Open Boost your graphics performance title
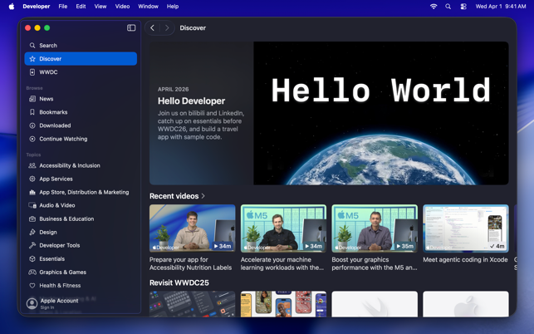This screenshot has width=534, height=334. coord(375,263)
